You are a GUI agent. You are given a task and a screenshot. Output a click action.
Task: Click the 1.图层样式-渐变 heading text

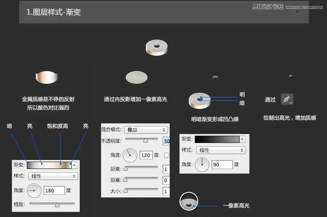[x=54, y=12]
